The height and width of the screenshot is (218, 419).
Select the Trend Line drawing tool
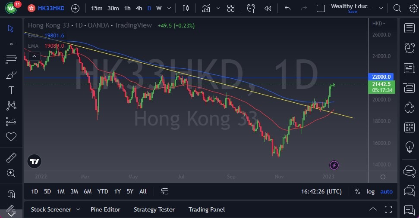pyautogui.click(x=11, y=43)
